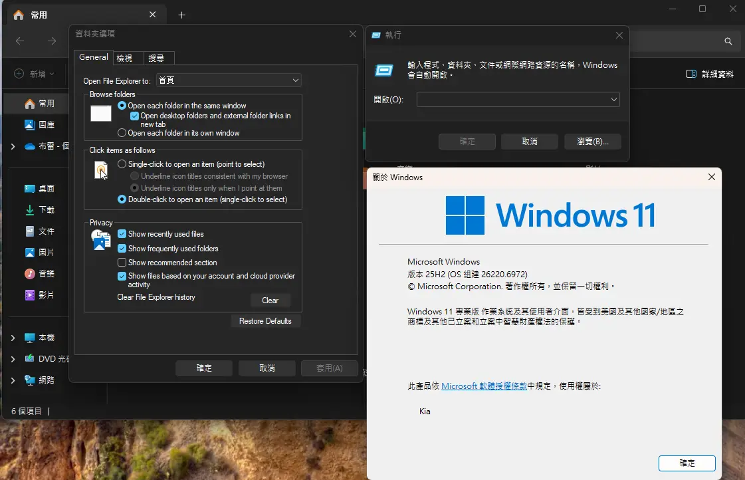Click Restore Defaults button
This screenshot has height=480, width=745.
[x=265, y=321]
